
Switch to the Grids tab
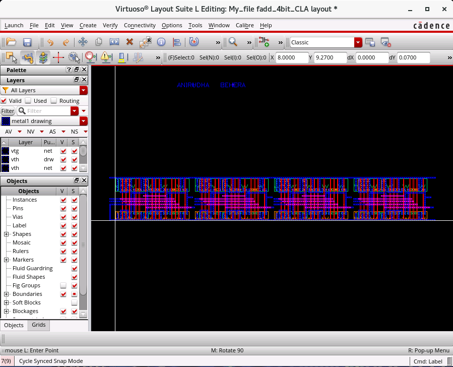click(x=39, y=325)
